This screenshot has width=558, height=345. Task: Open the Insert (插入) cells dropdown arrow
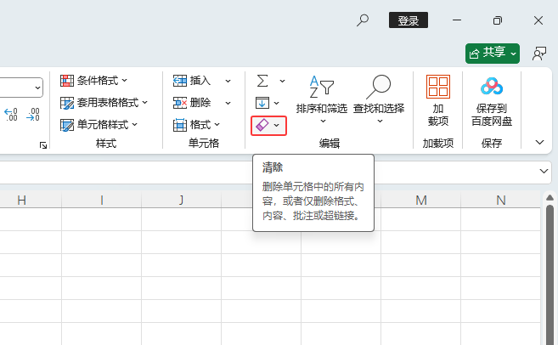[x=228, y=81]
